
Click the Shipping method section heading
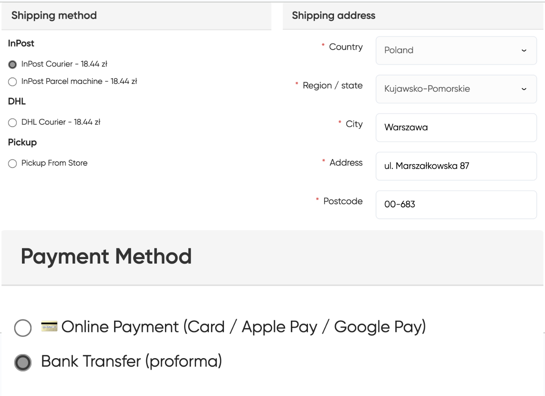[x=54, y=15]
